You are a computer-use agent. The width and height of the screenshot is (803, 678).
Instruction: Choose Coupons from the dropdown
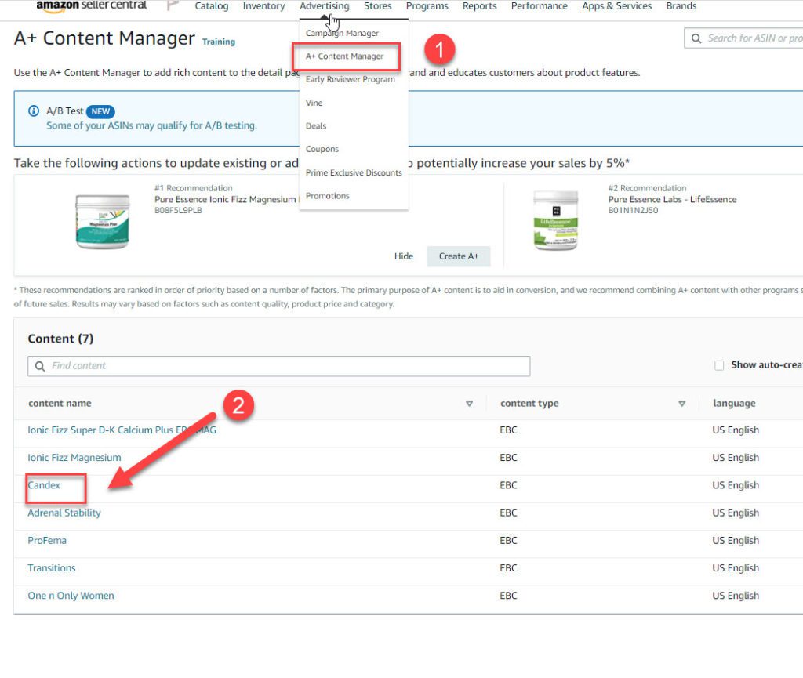322,149
